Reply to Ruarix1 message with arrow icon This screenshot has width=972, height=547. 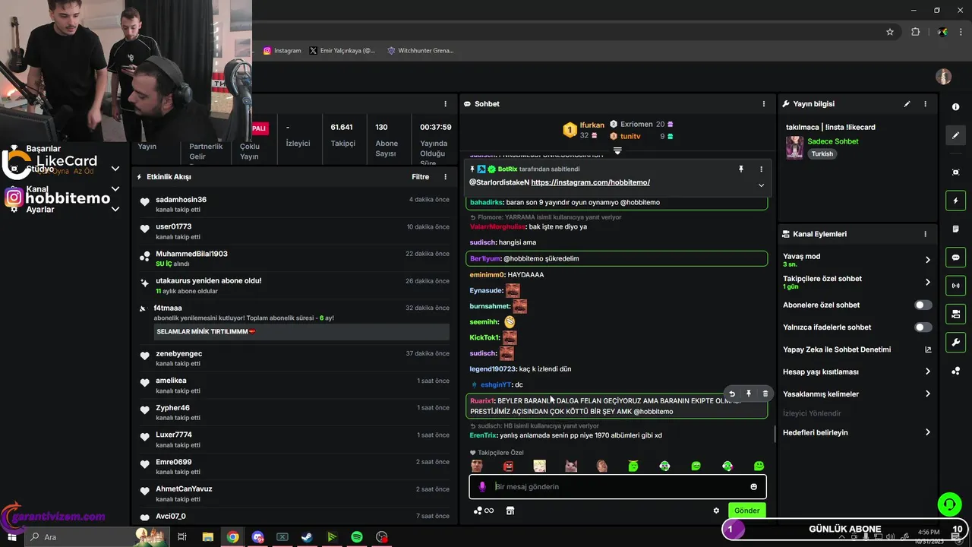click(x=732, y=394)
